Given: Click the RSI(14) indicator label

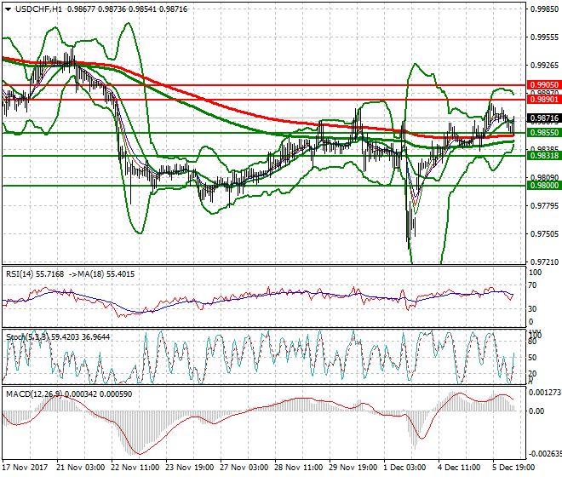Looking at the screenshot, I should tap(21, 273).
